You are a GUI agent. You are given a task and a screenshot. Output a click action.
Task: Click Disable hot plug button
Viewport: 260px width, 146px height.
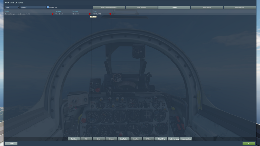[x=174, y=139]
